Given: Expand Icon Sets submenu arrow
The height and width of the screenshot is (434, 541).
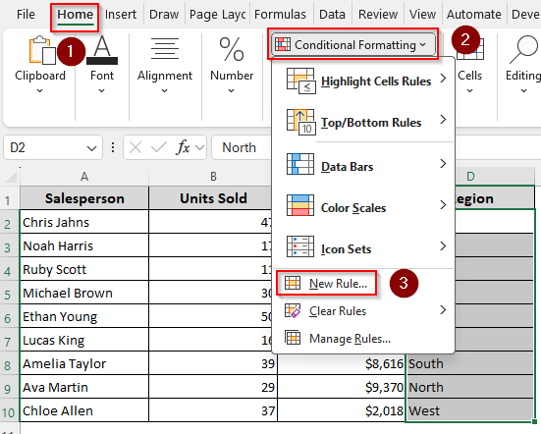Looking at the screenshot, I should (x=443, y=246).
